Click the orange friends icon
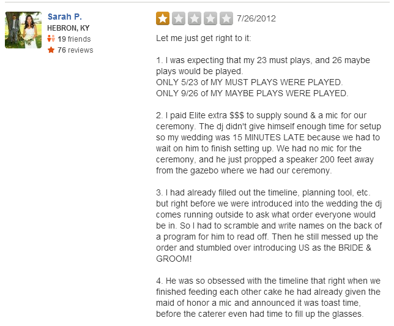 point(51,39)
